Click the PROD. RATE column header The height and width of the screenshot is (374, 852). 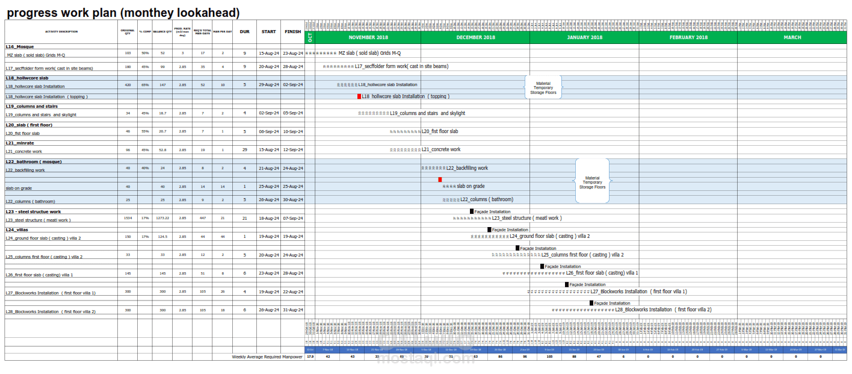(183, 31)
